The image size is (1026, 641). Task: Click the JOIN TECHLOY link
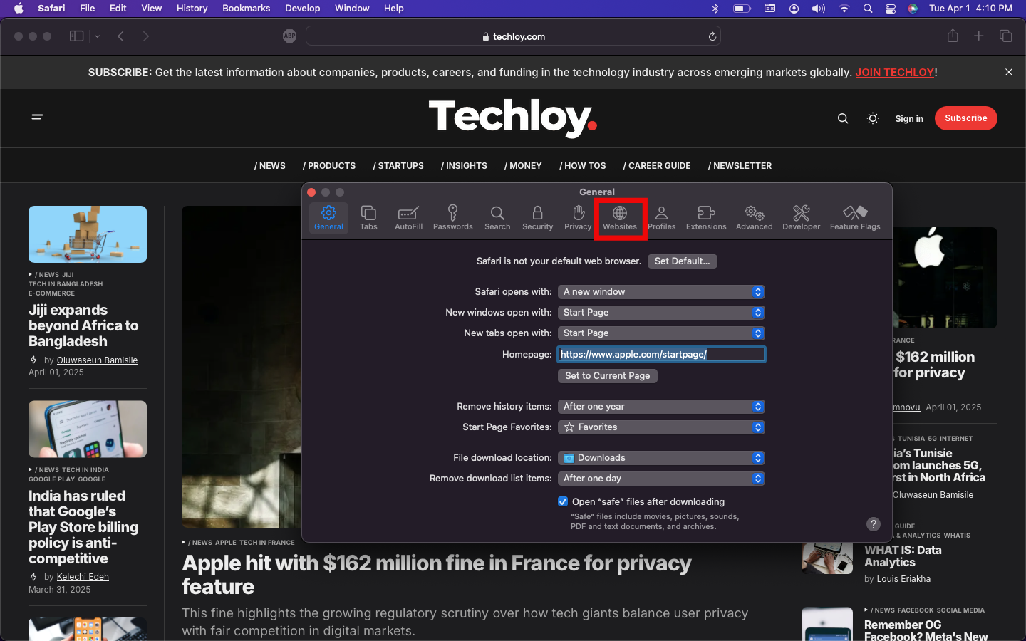(x=894, y=73)
